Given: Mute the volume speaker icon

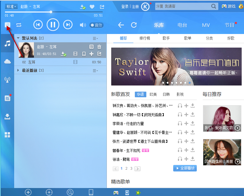Looking at the screenshot, I should point(83,25).
